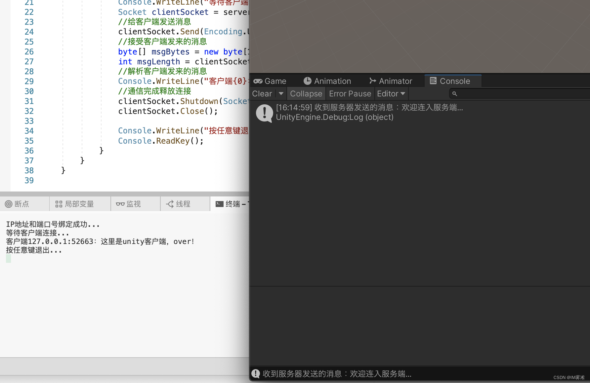The width and height of the screenshot is (590, 383).
Task: Click the status bar log message
Action: [337, 374]
